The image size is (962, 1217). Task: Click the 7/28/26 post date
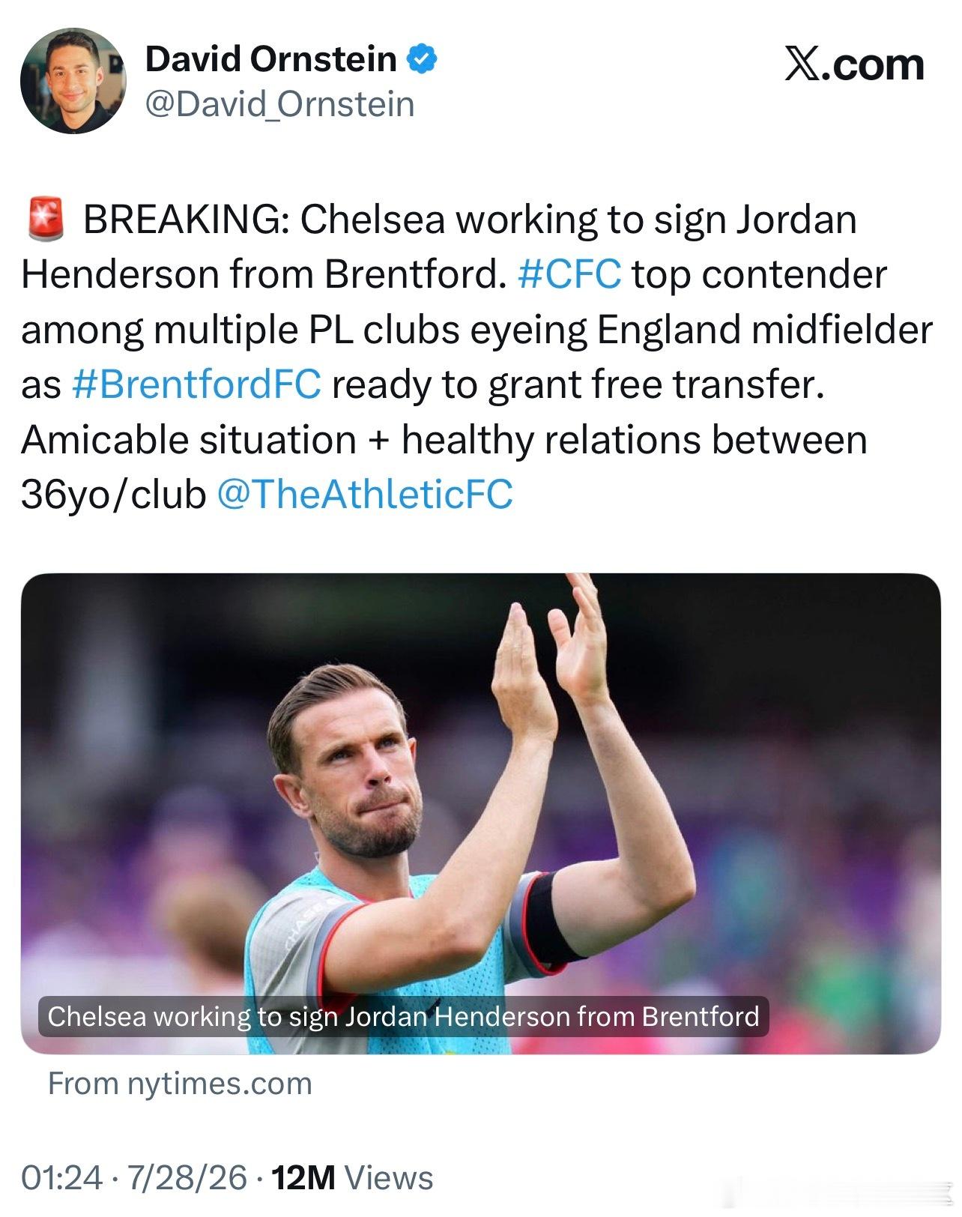187,1177
